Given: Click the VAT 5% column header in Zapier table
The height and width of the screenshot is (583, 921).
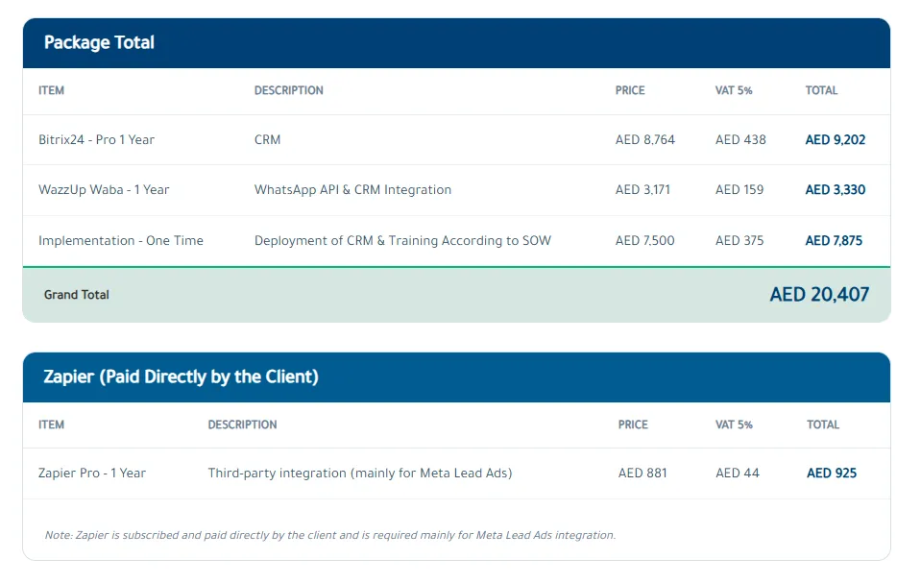Looking at the screenshot, I should (734, 425).
